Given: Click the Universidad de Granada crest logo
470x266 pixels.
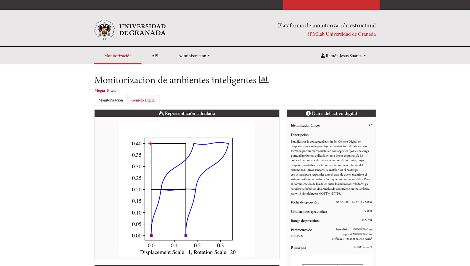Looking at the screenshot, I should pyautogui.click(x=104, y=30).
